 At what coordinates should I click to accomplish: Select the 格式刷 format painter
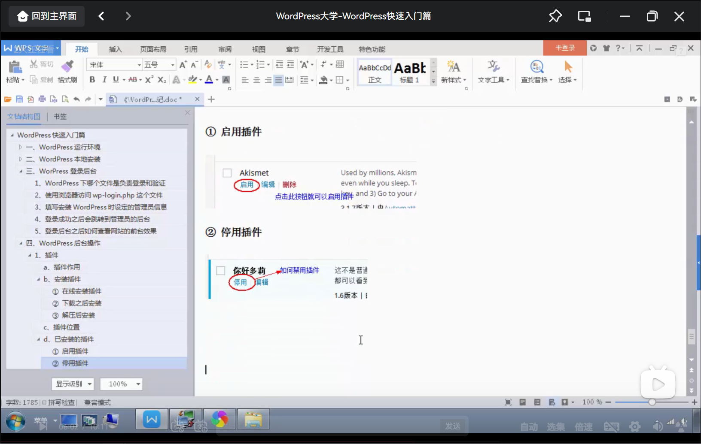[67, 71]
